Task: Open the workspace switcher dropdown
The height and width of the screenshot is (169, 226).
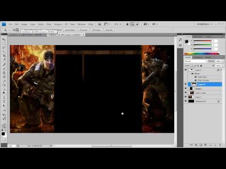Action: (x=204, y=24)
